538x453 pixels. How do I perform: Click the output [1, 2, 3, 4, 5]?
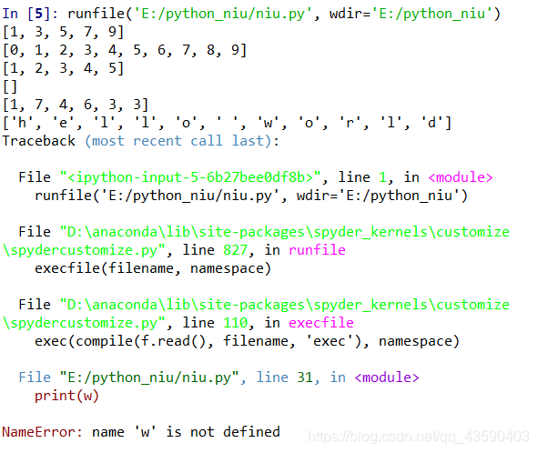[x=63, y=68]
